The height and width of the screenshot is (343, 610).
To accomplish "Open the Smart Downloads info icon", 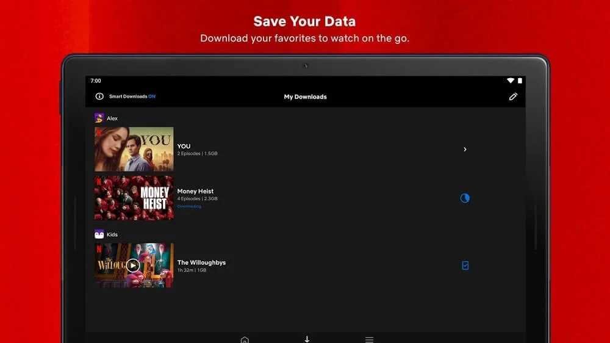I will (99, 96).
